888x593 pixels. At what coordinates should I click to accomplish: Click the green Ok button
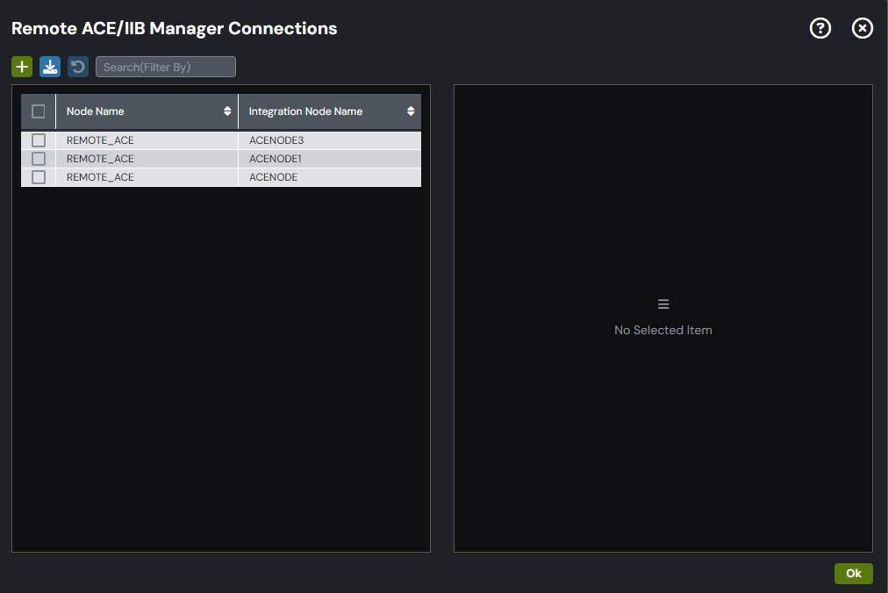(x=854, y=573)
